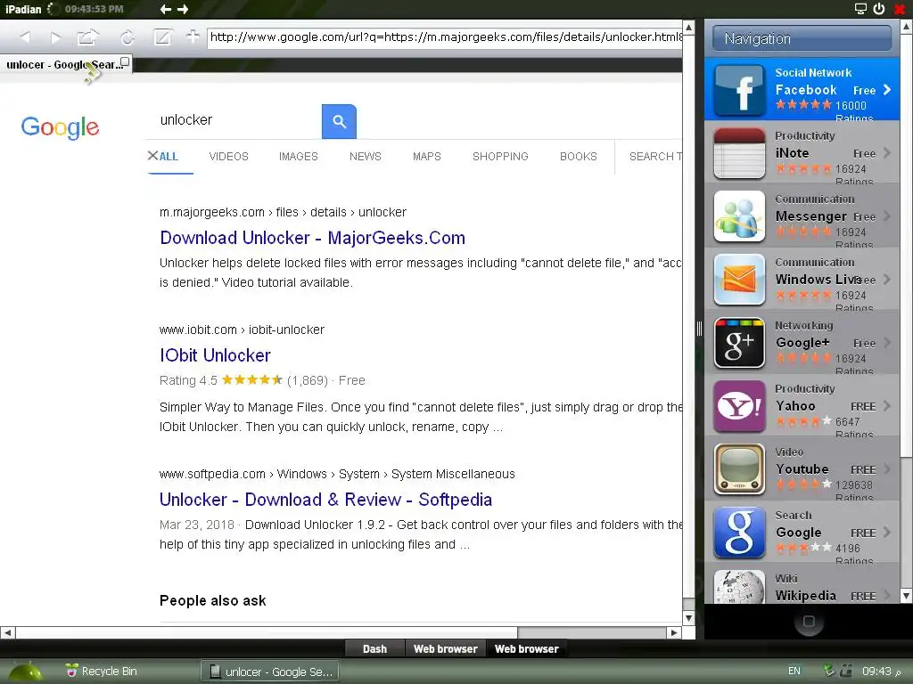Switch to VIDEOS search tab
The height and width of the screenshot is (684, 913).
point(228,157)
